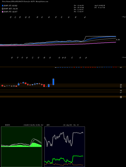Image resolution: width=126 pixels, height=167 pixels.
Task: Click the '<-Lows' axis label
Action: pyautogui.click(x=124, y=57)
